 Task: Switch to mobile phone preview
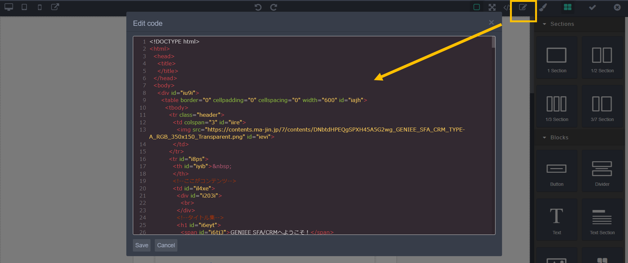(40, 7)
